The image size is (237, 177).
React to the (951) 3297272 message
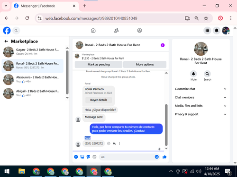[109, 143]
